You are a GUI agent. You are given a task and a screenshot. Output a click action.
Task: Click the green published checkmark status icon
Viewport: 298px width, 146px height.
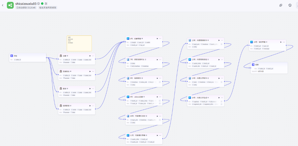(42, 4)
